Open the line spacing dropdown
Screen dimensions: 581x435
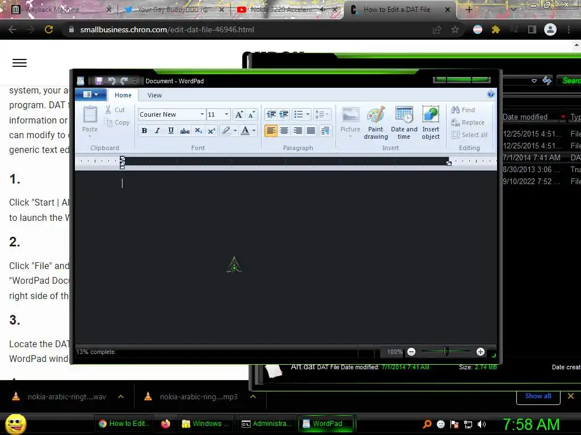321,114
